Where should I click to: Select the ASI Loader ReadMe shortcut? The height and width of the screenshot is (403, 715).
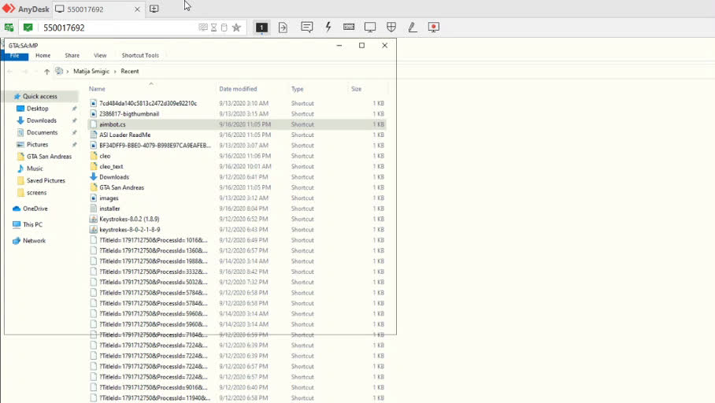point(237,135)
